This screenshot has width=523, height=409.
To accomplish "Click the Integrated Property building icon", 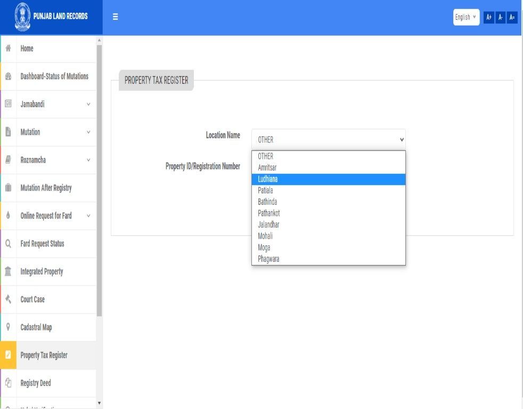I will point(9,271).
